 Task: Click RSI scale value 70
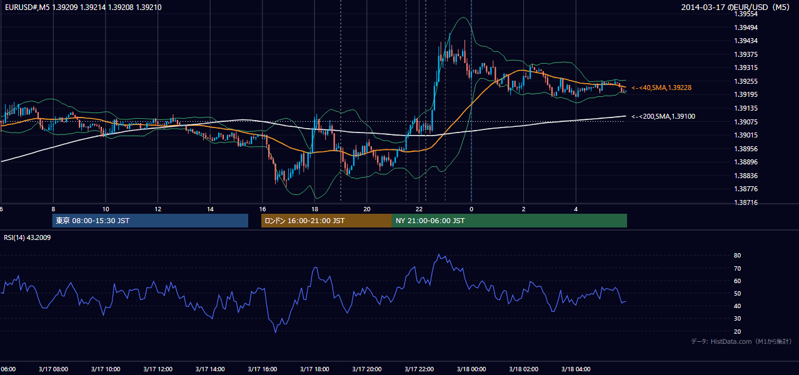738,268
